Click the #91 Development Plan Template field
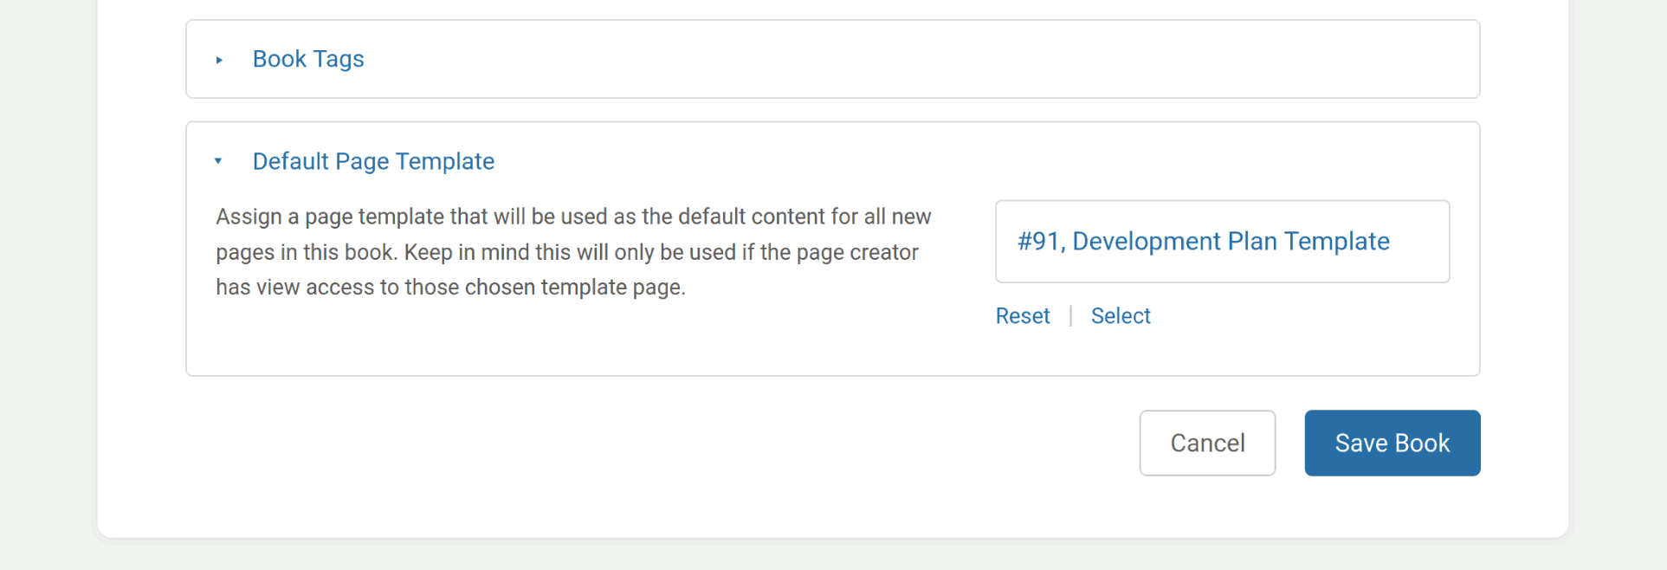 point(1222,242)
